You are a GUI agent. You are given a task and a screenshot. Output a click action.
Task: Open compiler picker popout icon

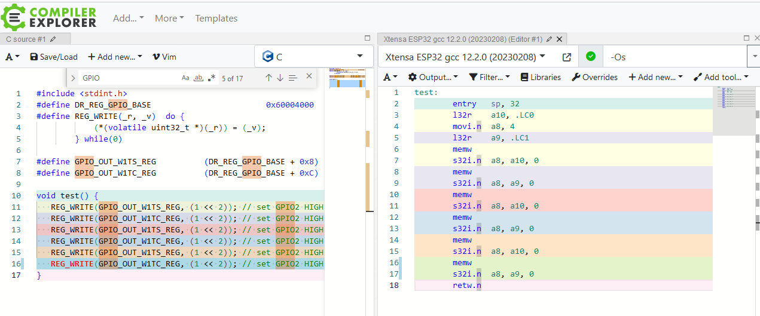567,57
